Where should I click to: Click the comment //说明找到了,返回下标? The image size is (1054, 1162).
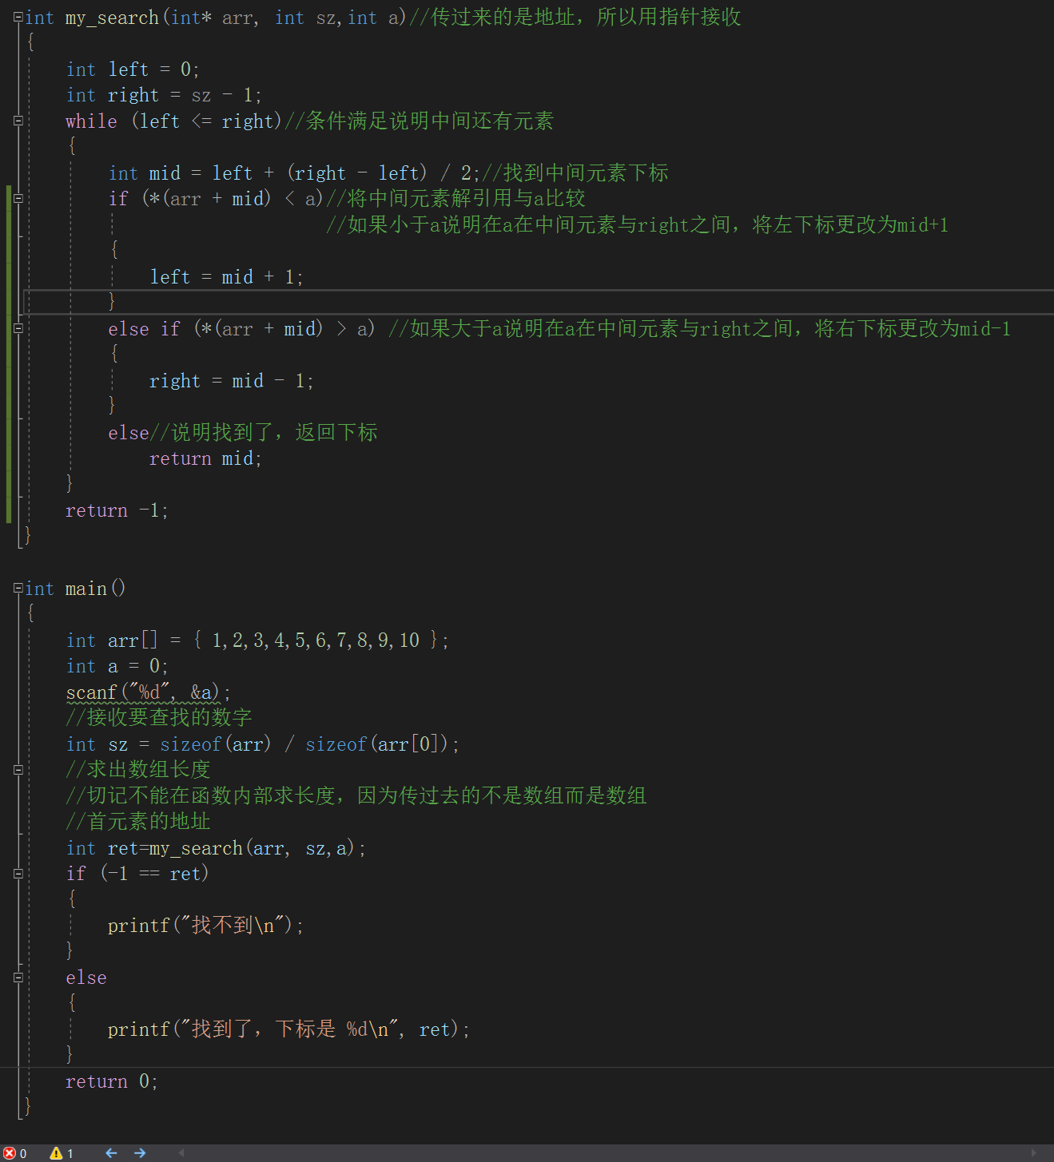pos(264,433)
